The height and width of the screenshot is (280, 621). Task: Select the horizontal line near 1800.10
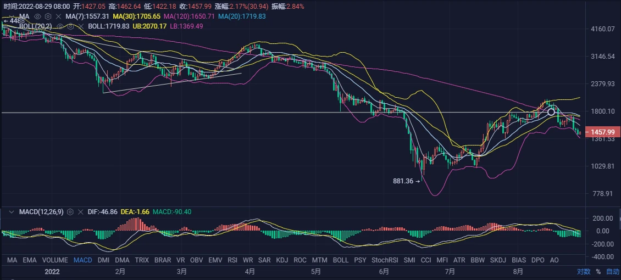[277, 113]
